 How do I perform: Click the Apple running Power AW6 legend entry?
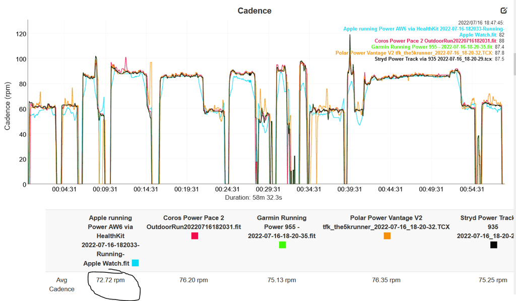coord(423,32)
